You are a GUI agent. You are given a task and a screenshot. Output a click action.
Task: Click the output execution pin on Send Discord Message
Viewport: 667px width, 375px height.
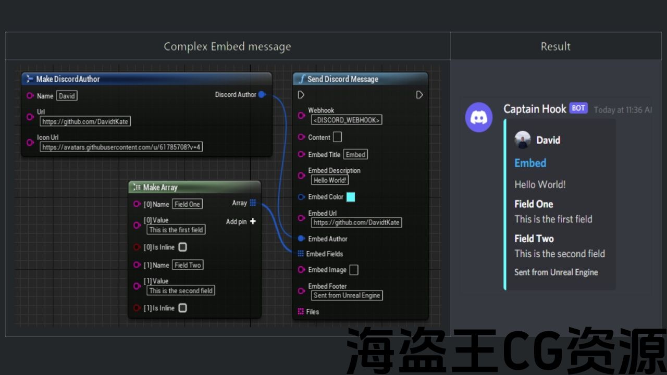[419, 95]
